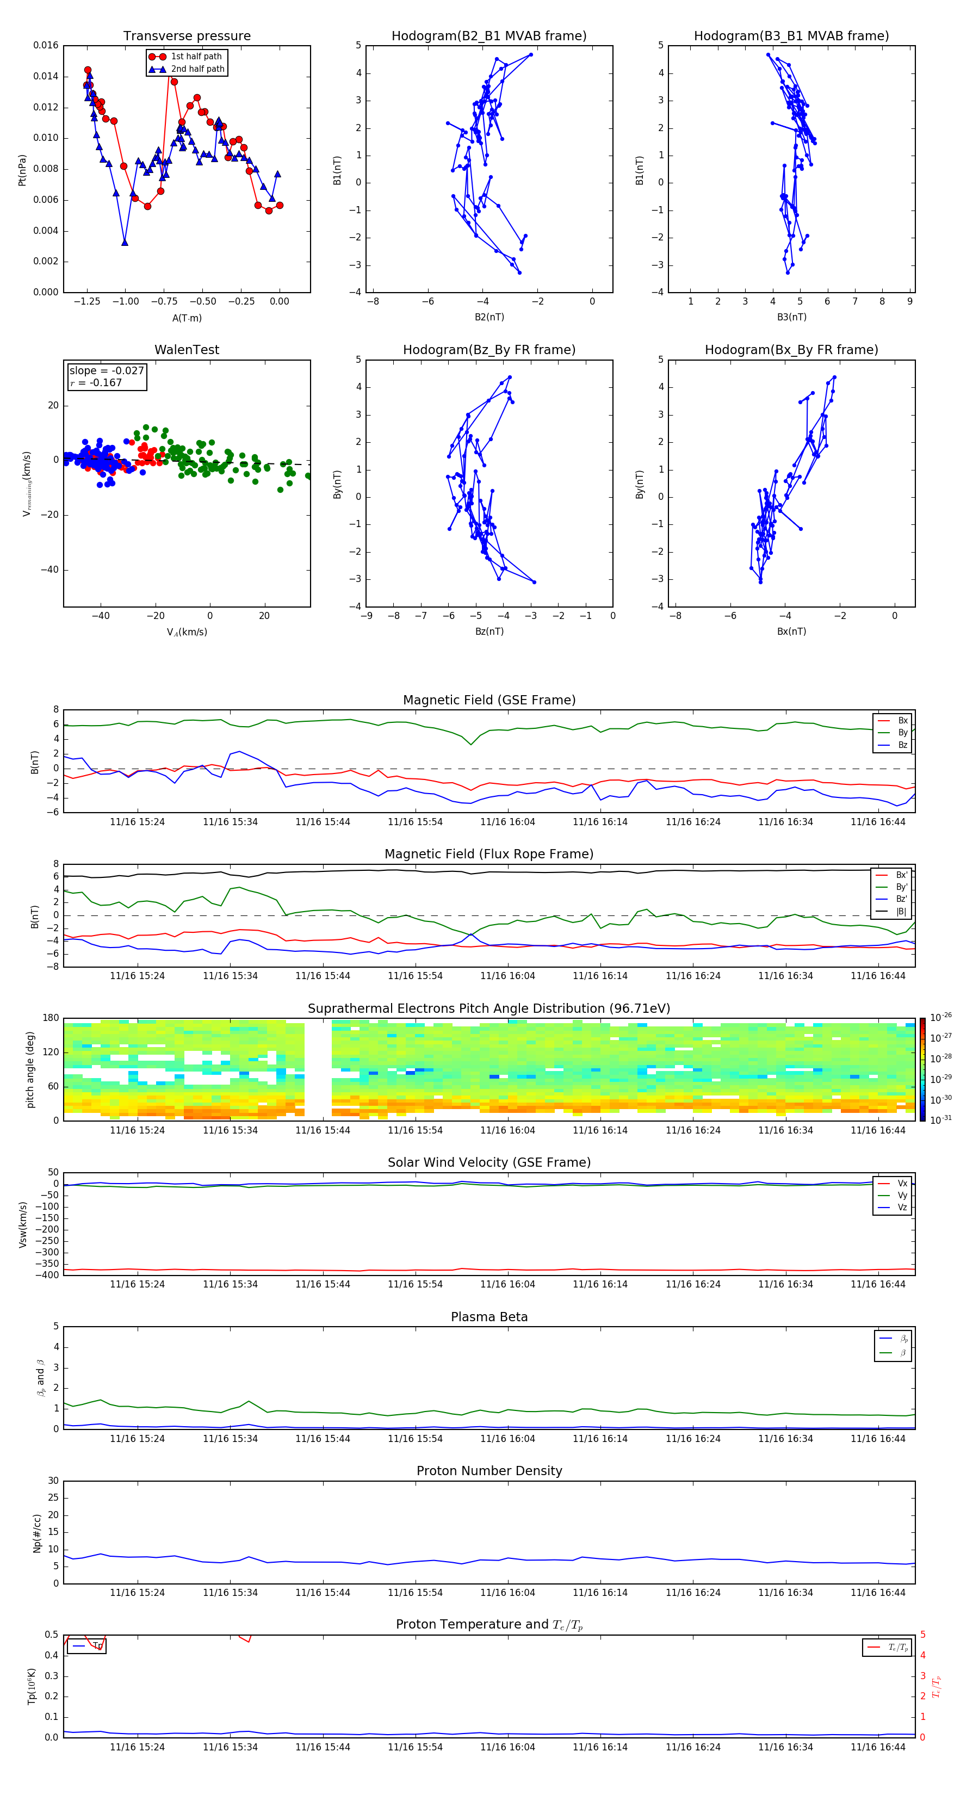Click the 'Hodogram(B3_B1 MVAB frame)' title
This screenshot has width=979, height=1795.
(x=791, y=36)
